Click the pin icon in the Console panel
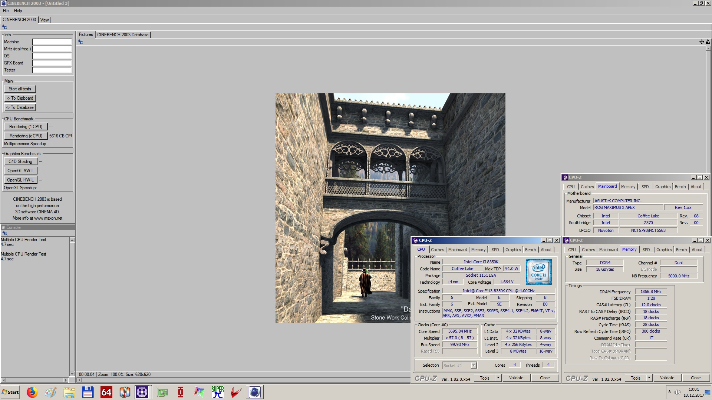Screen dimensions: 712x400 [x=5, y=233]
